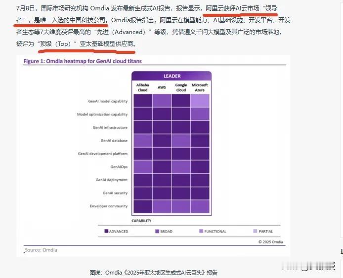Click the Model optimization capability row label
The width and height of the screenshot is (343, 278).
click(102, 114)
